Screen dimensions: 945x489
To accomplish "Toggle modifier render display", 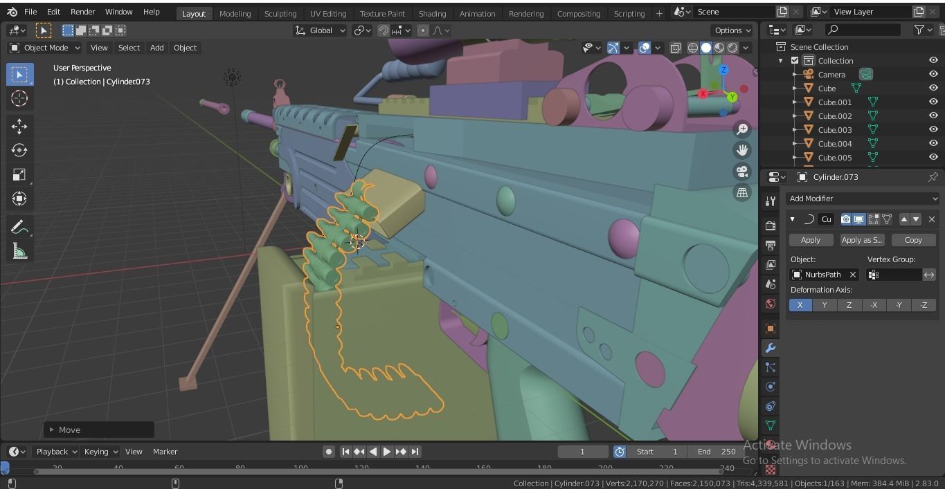I will pyautogui.click(x=846, y=219).
